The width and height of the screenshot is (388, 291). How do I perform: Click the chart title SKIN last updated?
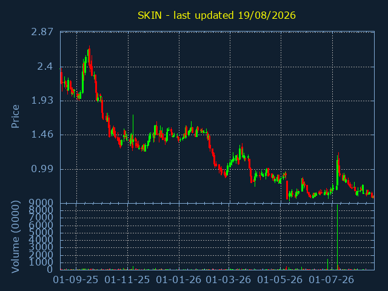pyautogui.click(x=216, y=15)
